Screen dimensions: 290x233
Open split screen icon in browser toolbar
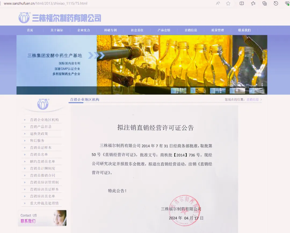[242, 3]
